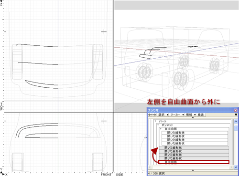Click the uppermost dark curve in TOP view

[x=37, y=46]
